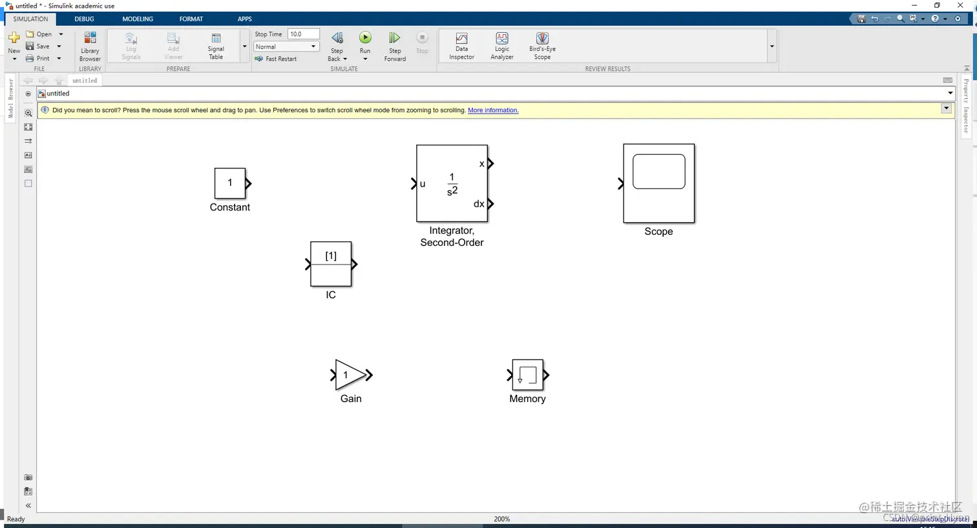This screenshot has height=528, width=977.
Task: Expand the Print dropdown arrow
Action: pyautogui.click(x=59, y=59)
